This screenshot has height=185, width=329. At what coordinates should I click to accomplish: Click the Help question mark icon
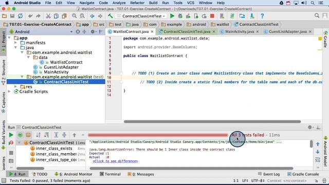pyautogui.click(x=262, y=16)
